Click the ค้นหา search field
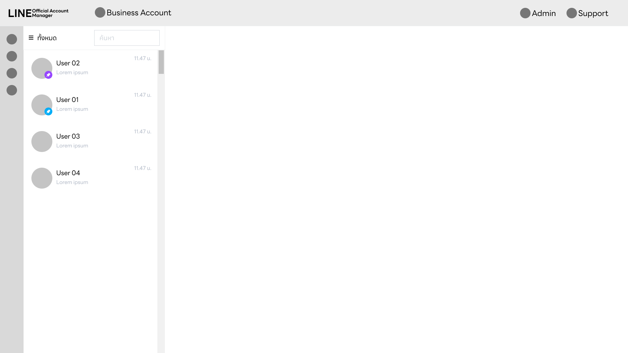 point(127,38)
